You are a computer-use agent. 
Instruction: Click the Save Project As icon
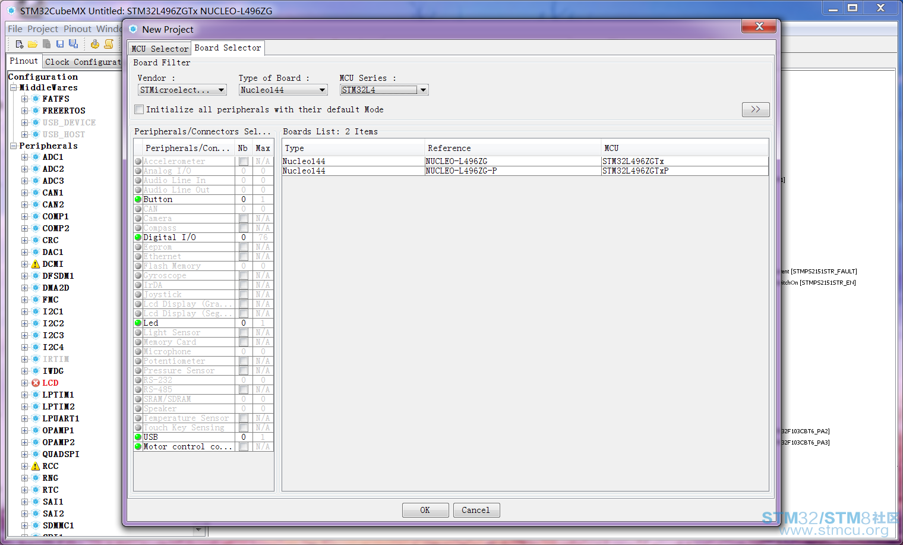click(73, 44)
